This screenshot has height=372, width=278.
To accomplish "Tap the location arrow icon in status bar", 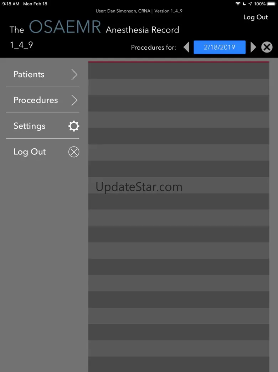I will tap(250, 4).
